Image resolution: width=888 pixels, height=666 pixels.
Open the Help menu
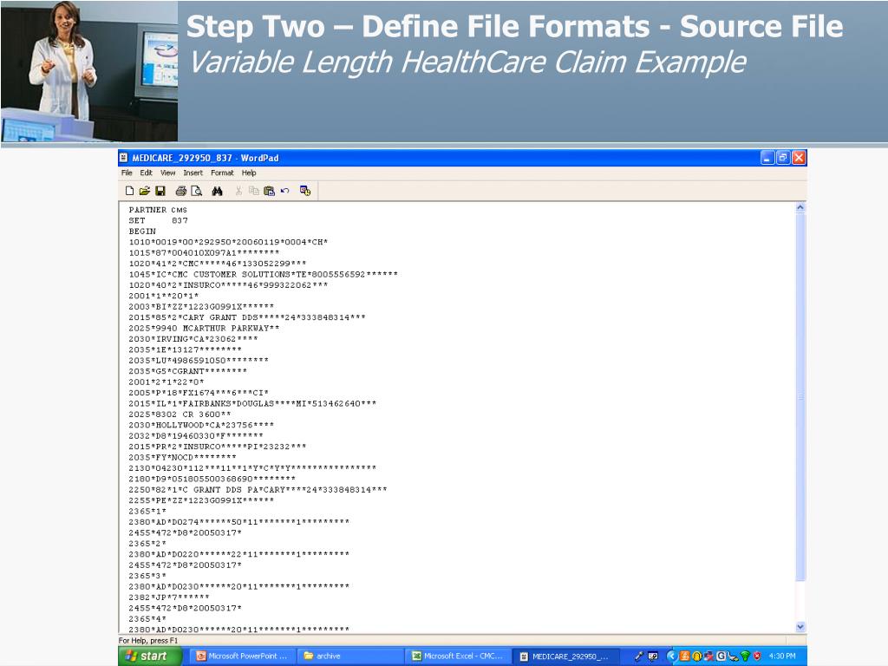(x=249, y=173)
